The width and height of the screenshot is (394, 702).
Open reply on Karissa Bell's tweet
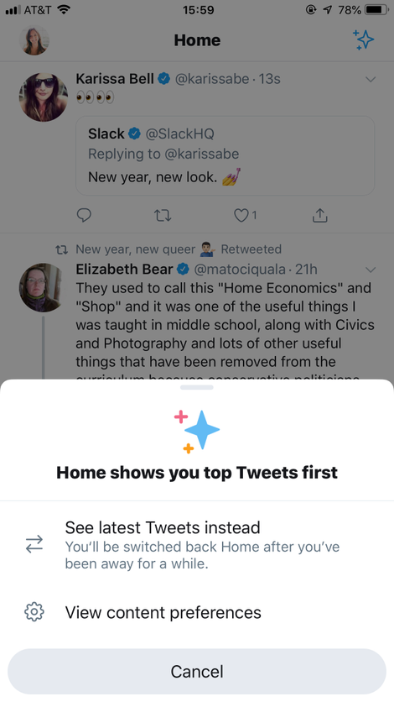[84, 216]
